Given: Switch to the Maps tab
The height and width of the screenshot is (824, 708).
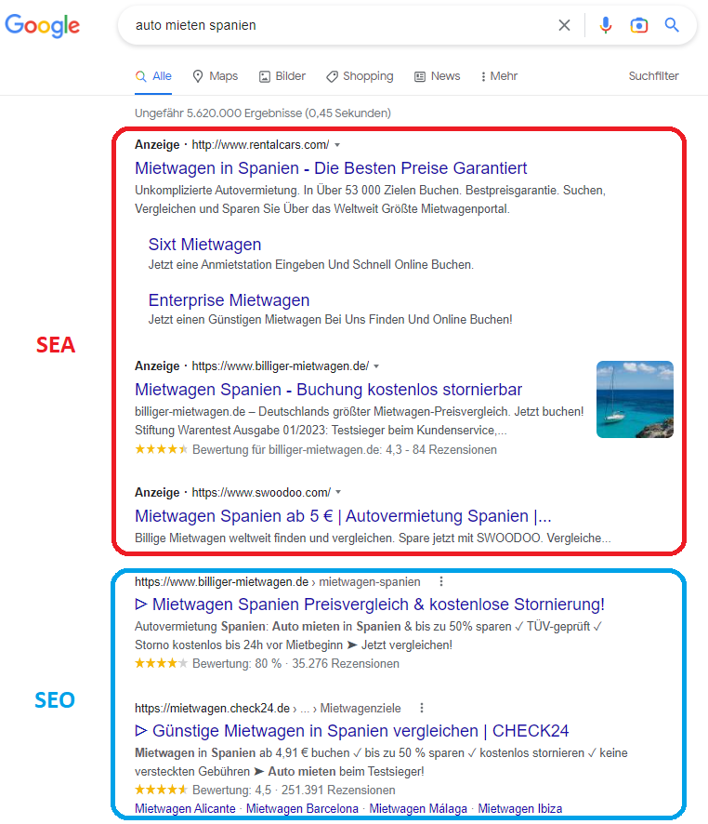Looking at the screenshot, I should coord(216,76).
